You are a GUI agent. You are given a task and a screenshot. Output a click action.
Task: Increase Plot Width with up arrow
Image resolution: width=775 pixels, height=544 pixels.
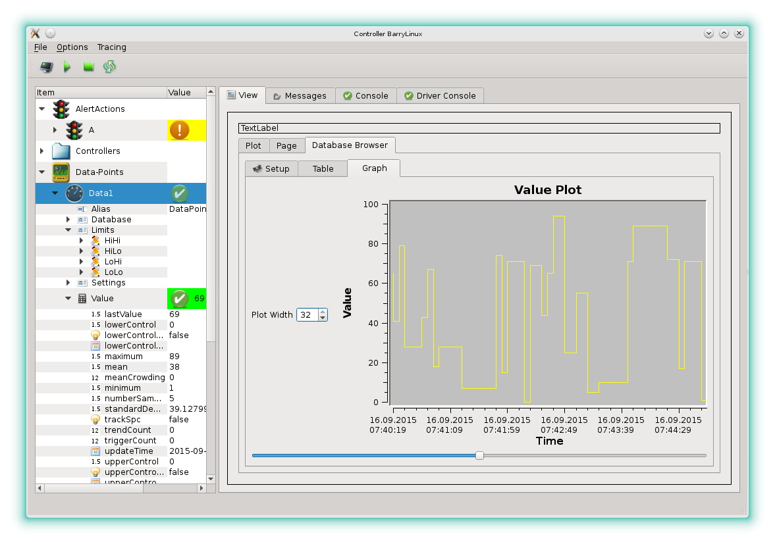(x=323, y=312)
